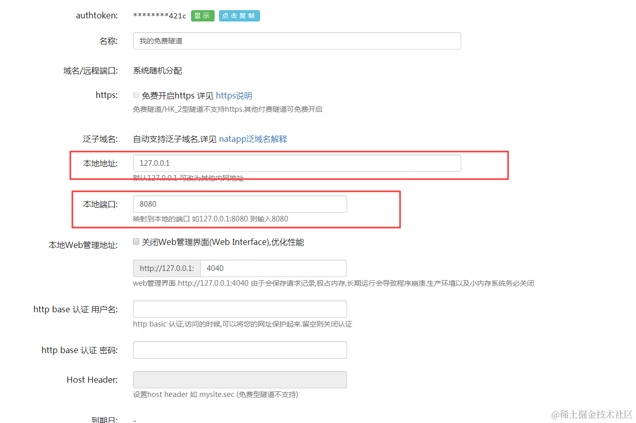The image size is (636, 423).
Task: Click the http basic 认证 hint text
Action: [243, 324]
